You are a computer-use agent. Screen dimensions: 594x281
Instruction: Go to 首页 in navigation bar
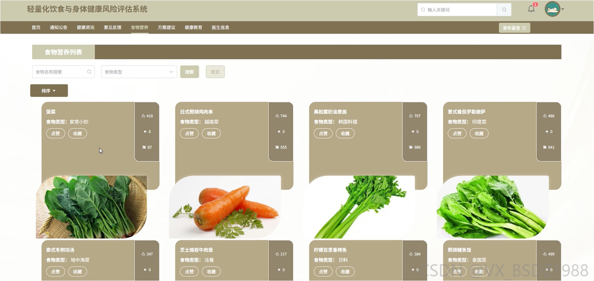tap(36, 27)
